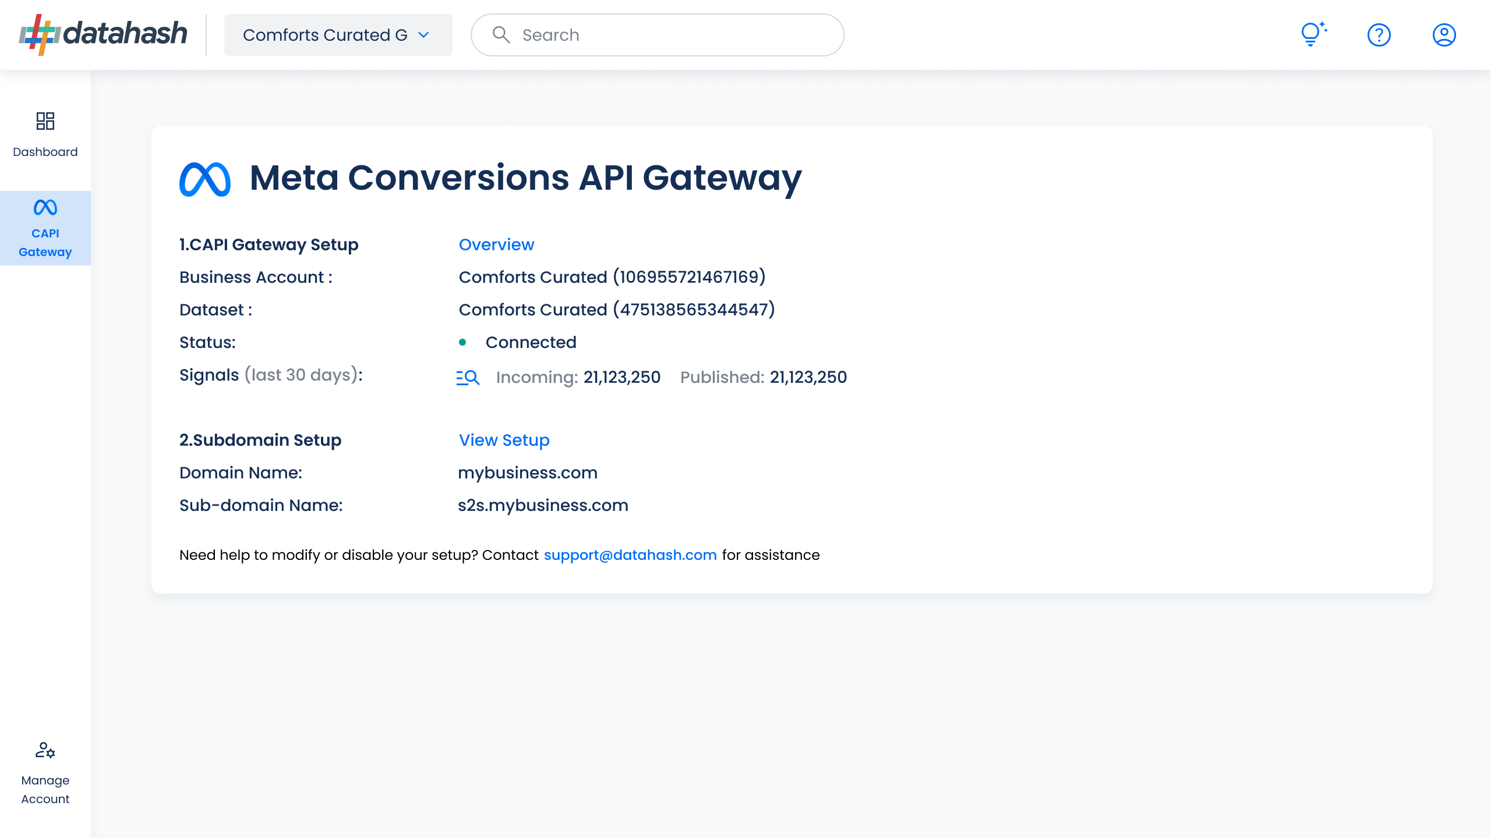The width and height of the screenshot is (1491, 838).
Task: Open the View Setup link
Action: [504, 440]
